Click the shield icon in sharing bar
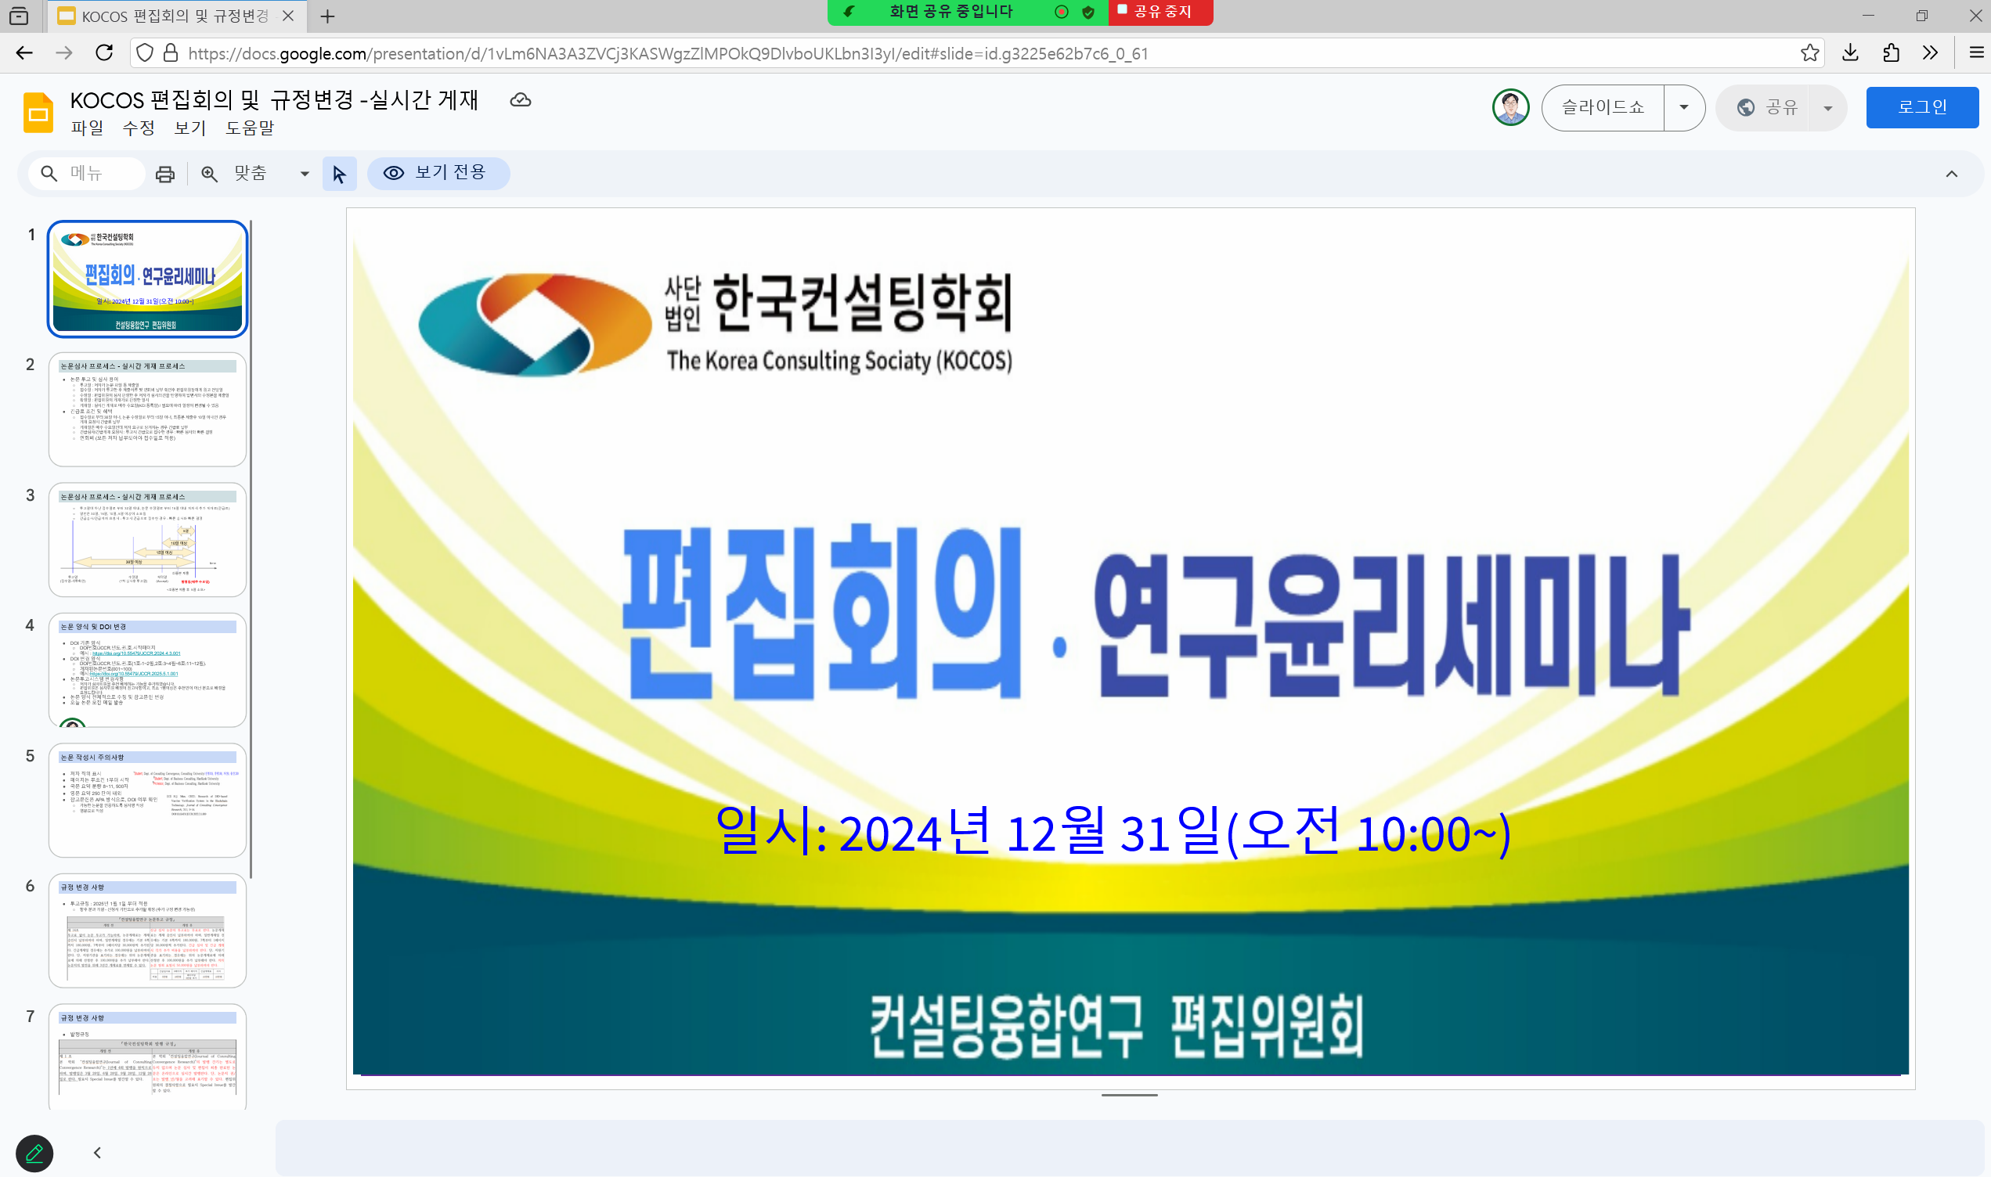 click(x=1088, y=12)
